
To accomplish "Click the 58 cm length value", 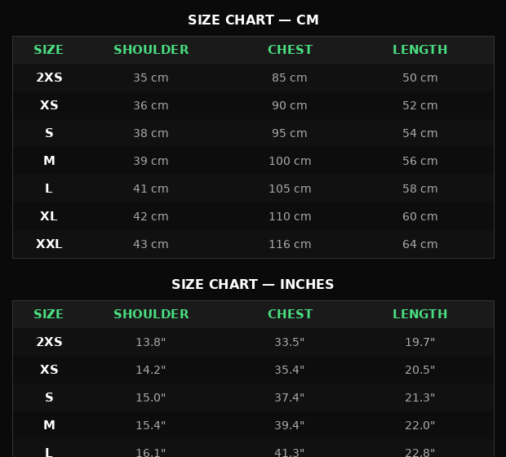I will [x=419, y=189].
